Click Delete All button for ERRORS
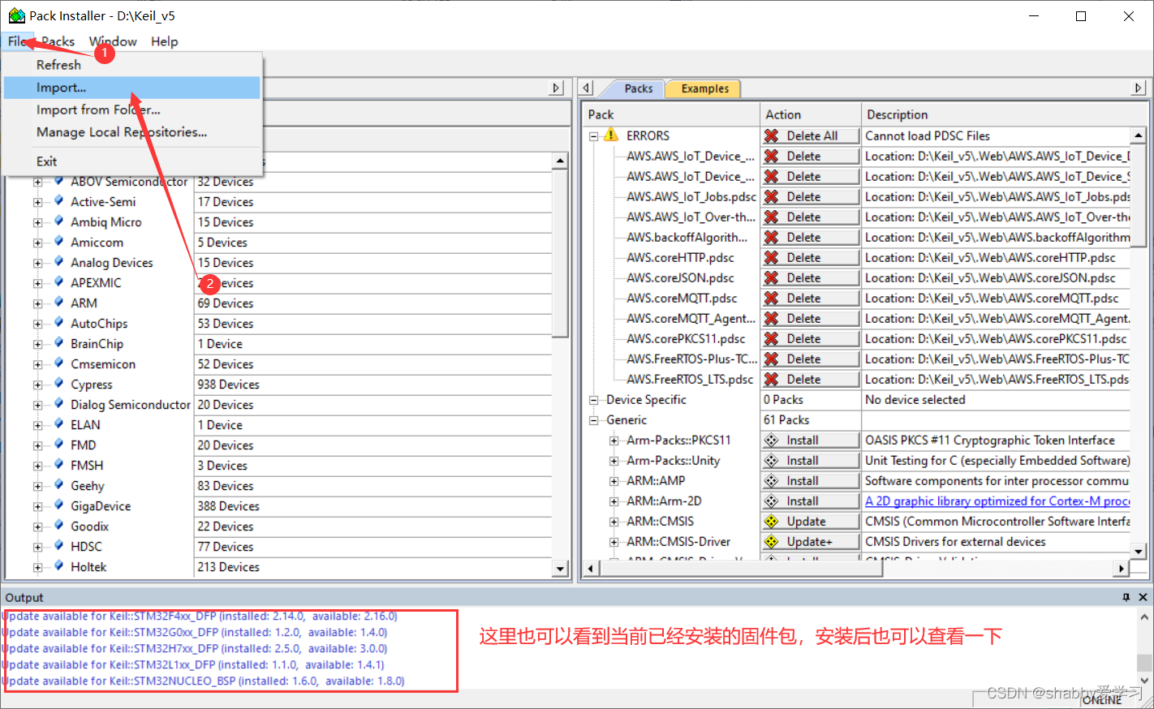Image resolution: width=1154 pixels, height=709 pixels. tap(811, 136)
